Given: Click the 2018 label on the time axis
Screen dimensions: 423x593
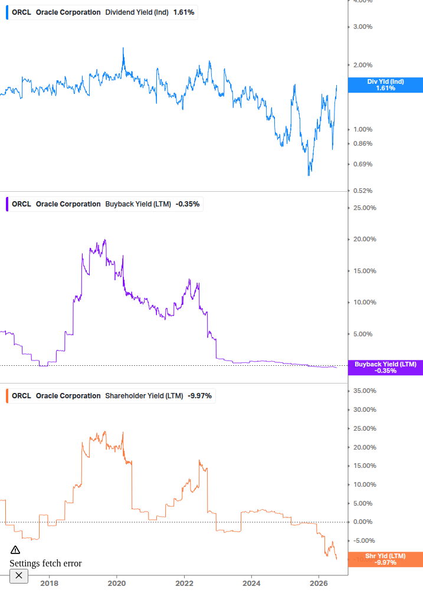Looking at the screenshot, I should tap(50, 583).
